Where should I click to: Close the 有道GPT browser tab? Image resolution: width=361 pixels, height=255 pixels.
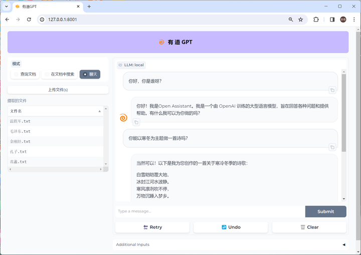click(x=78, y=7)
